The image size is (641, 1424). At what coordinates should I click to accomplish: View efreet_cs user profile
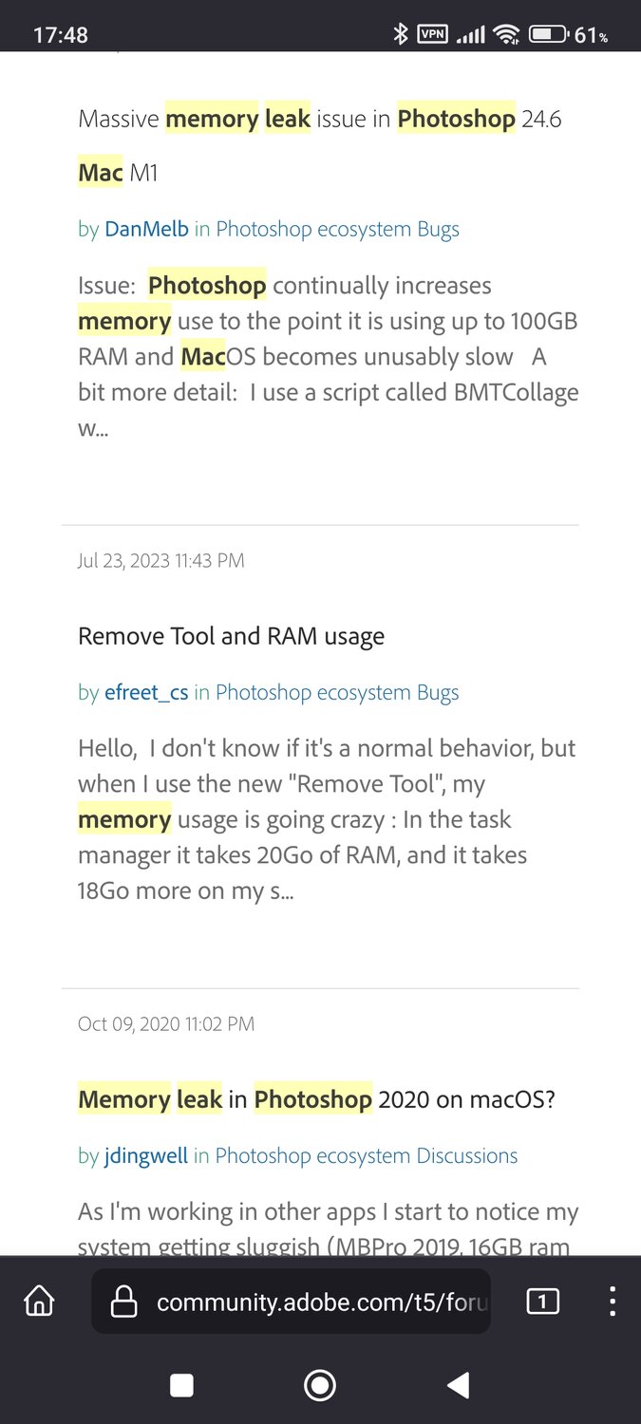tap(146, 693)
